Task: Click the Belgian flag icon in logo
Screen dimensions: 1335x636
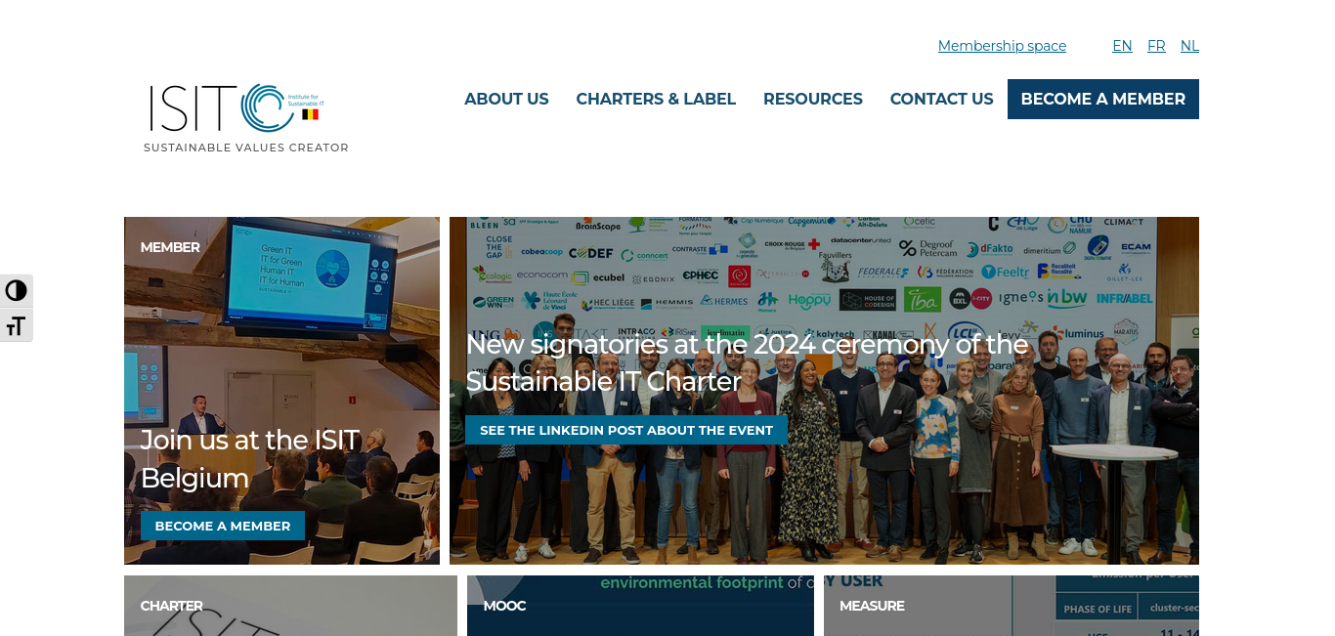Action: [x=310, y=114]
